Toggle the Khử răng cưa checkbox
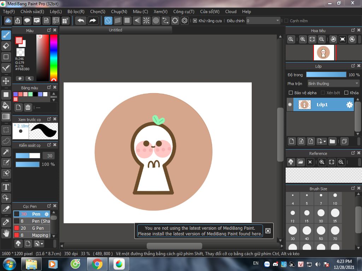Screen dimensions: 362x271 click(x=195, y=21)
